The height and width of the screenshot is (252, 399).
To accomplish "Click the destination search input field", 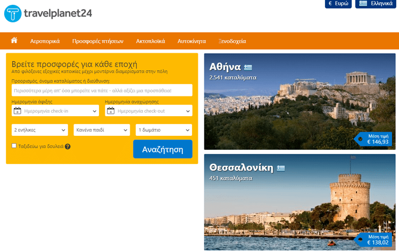I will [102, 90].
